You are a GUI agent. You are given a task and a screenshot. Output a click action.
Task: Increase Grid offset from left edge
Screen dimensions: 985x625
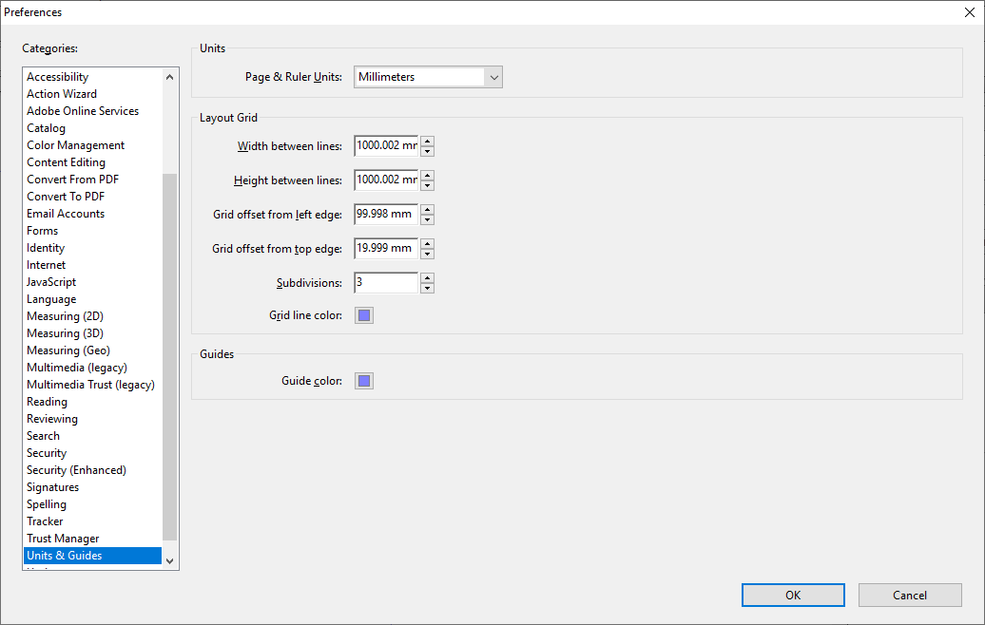tap(428, 210)
